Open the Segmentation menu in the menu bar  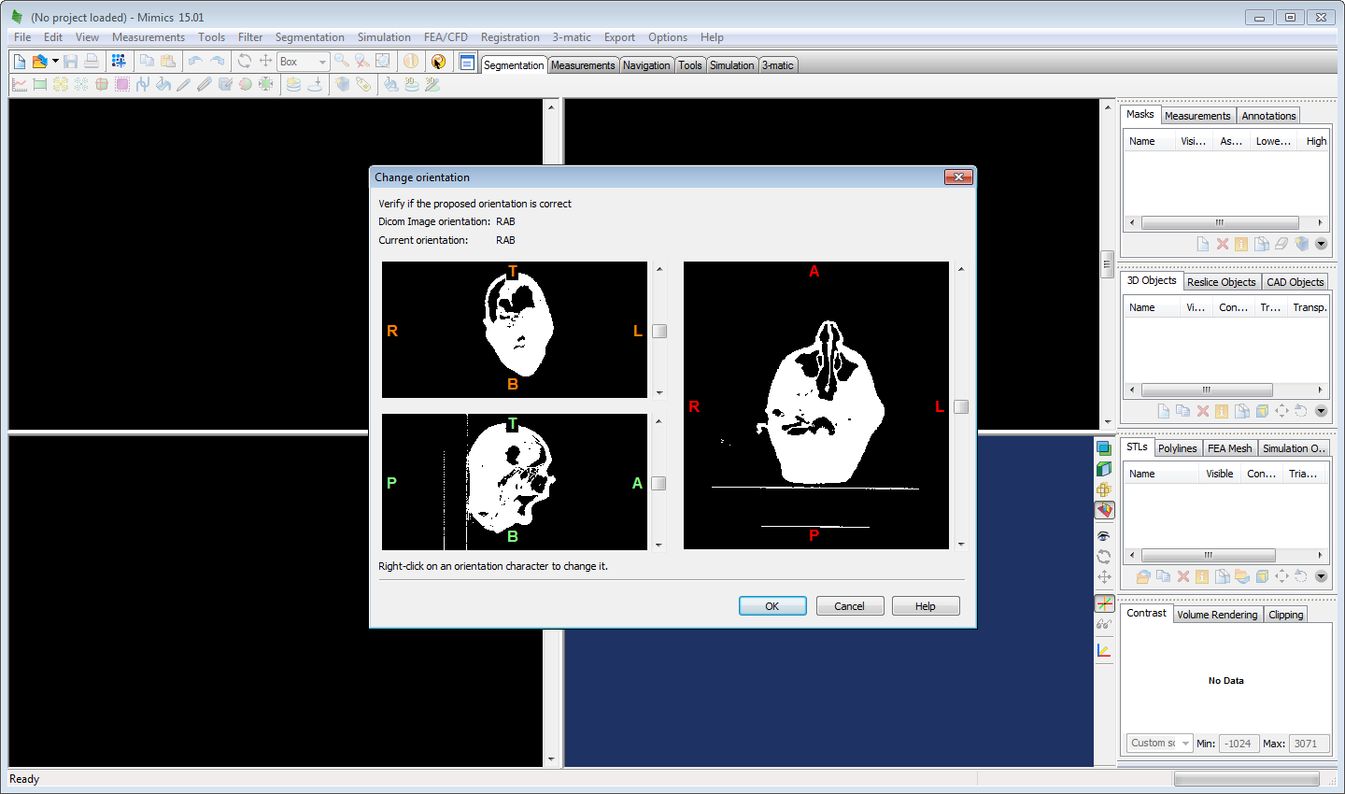click(309, 37)
